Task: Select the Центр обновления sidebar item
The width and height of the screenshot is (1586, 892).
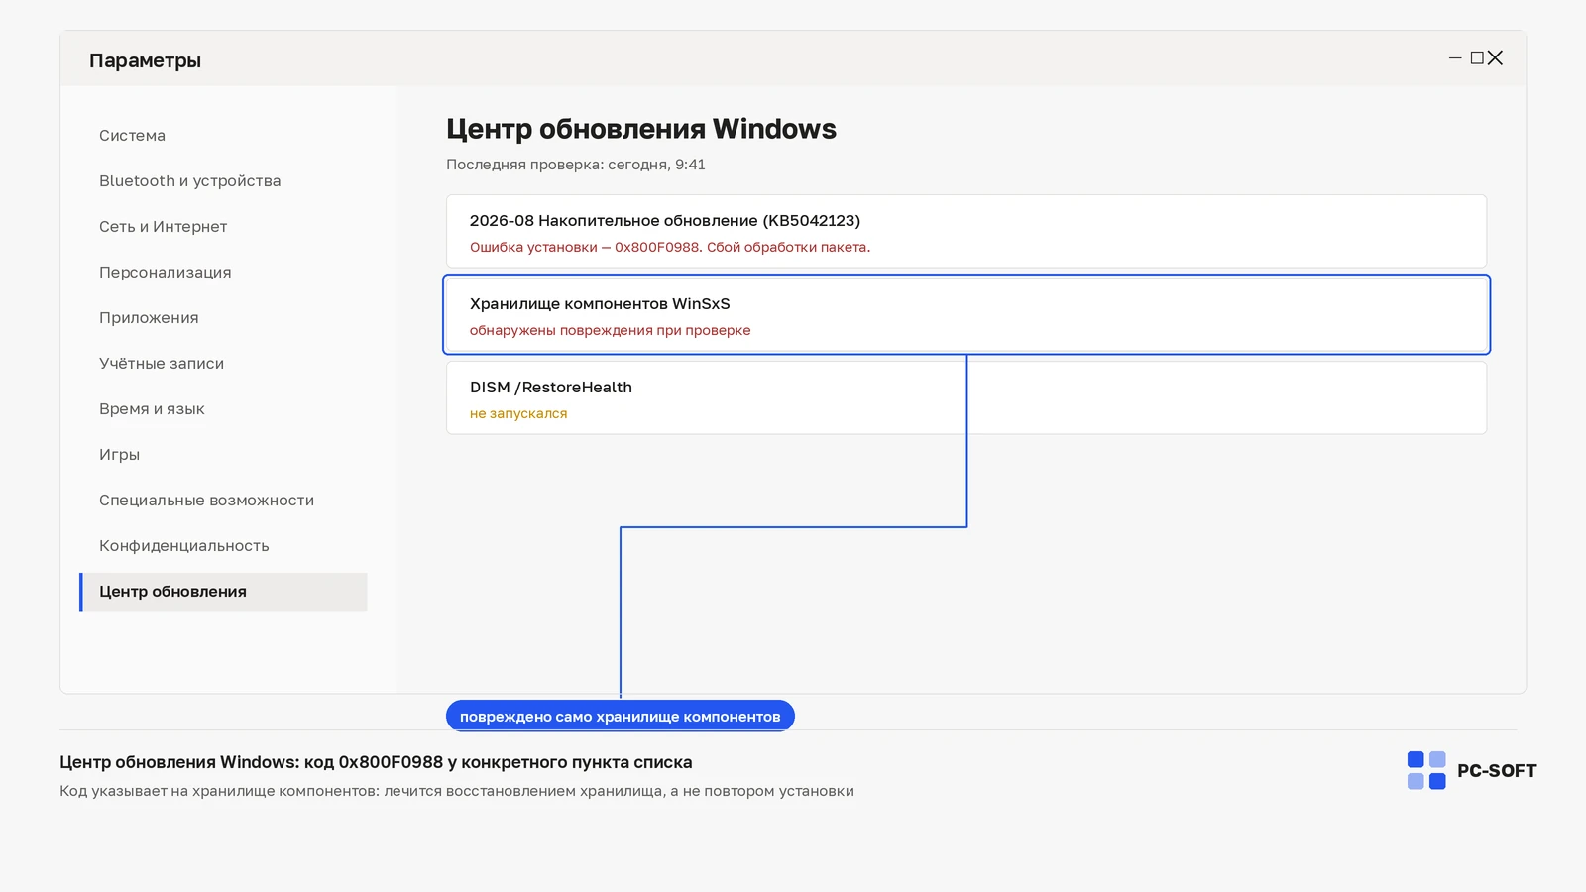Action: (x=223, y=592)
